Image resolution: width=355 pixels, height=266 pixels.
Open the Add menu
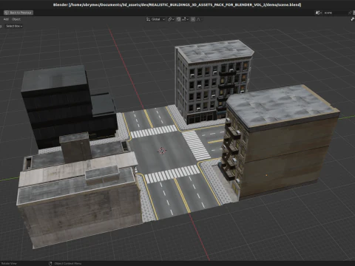(x=6, y=19)
